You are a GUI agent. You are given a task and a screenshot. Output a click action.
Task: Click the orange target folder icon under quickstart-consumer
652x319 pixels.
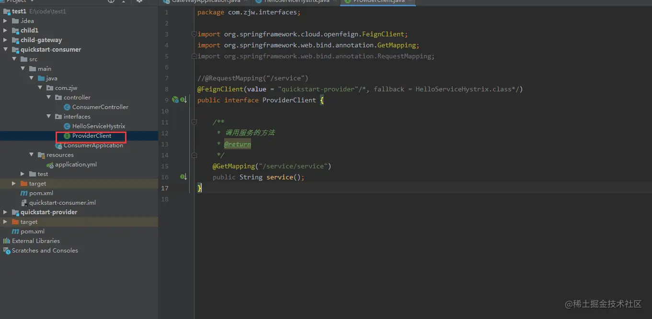(24, 184)
